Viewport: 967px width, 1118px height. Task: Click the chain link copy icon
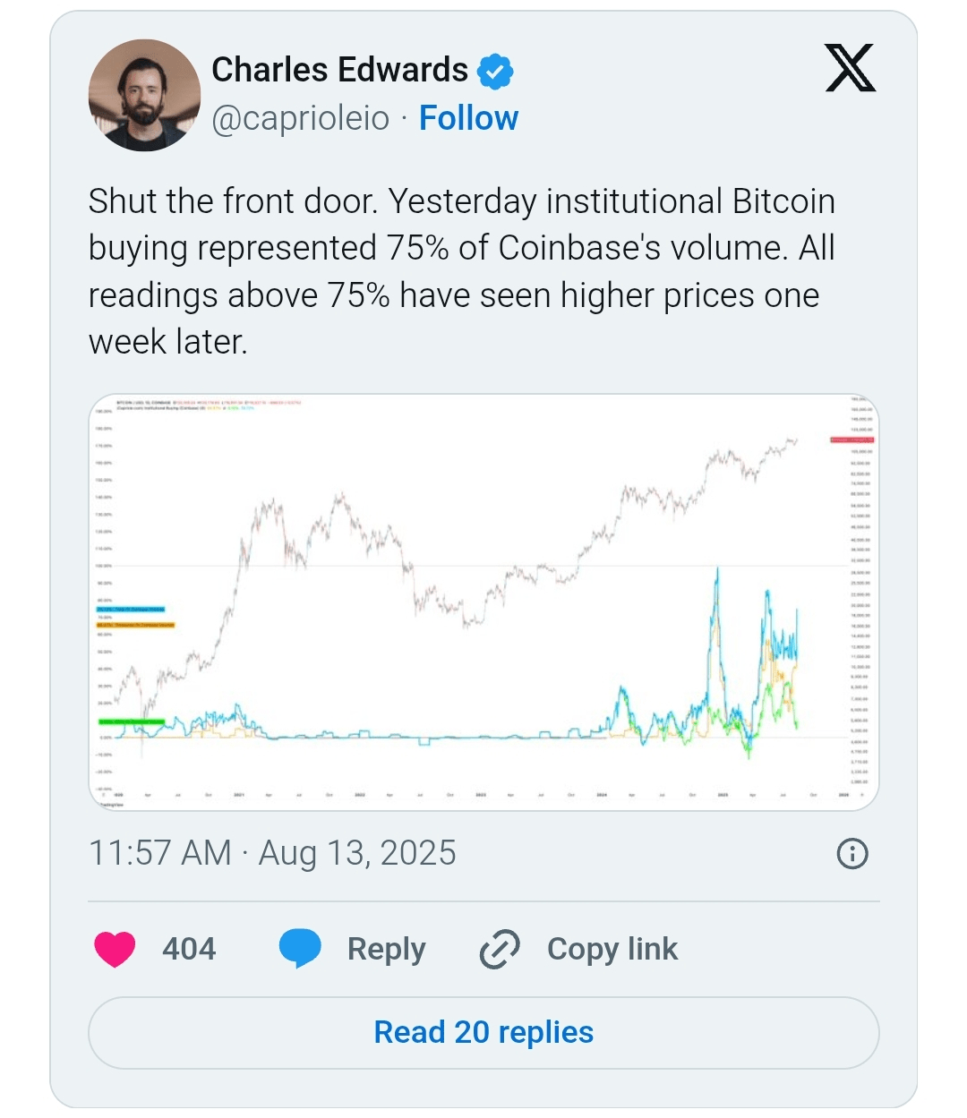[x=500, y=949]
